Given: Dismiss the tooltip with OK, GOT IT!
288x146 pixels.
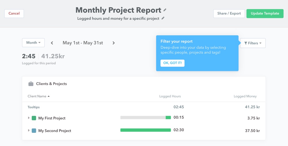Looking at the screenshot, I should pos(173,63).
